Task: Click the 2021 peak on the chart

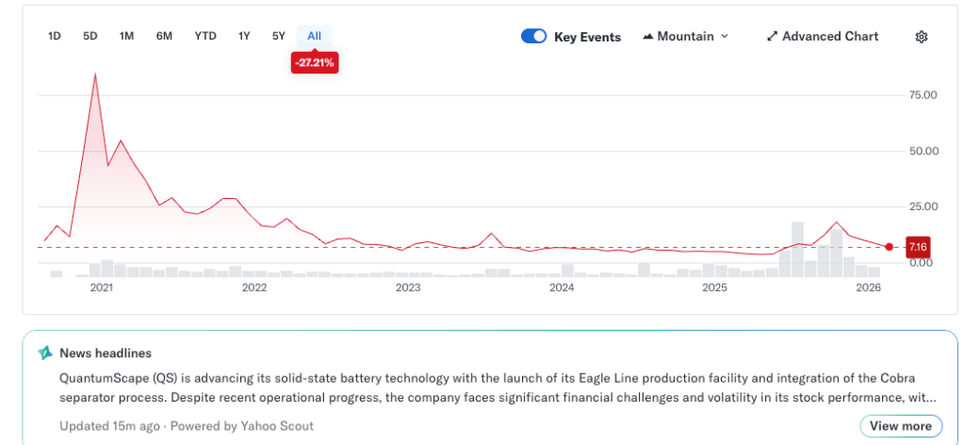Action: [94, 74]
